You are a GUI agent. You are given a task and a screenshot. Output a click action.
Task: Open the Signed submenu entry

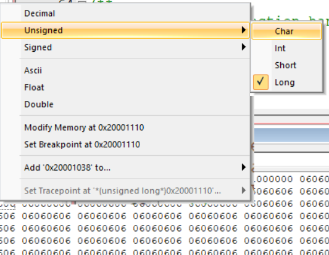125,47
